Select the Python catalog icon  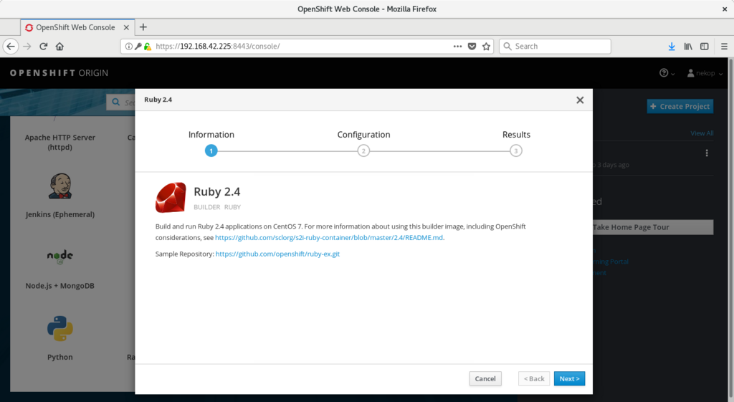click(60, 328)
